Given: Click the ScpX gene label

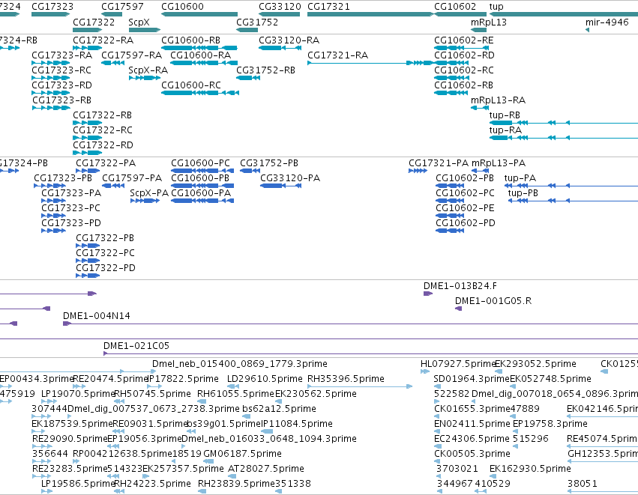Looking at the screenshot, I should click(x=139, y=22).
